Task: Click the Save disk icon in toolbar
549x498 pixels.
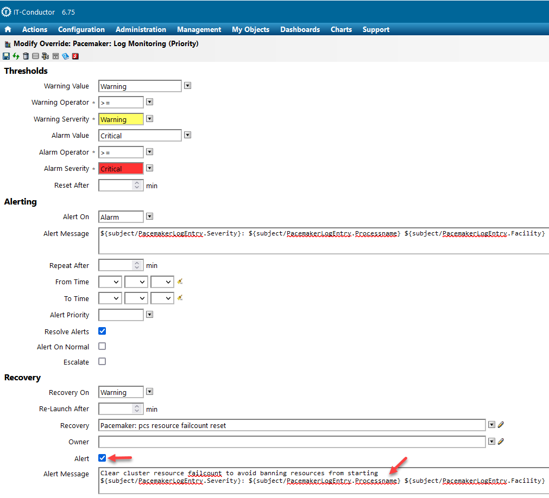Action: pos(7,56)
